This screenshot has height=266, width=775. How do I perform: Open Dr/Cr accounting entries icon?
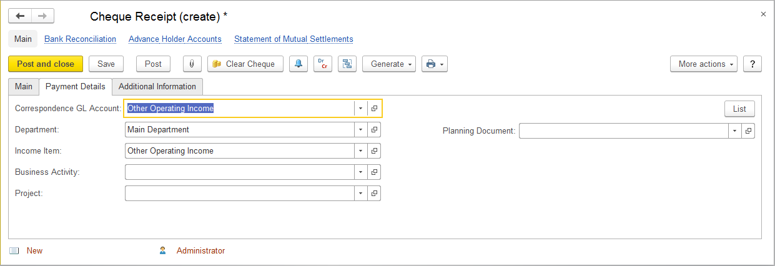click(x=322, y=64)
